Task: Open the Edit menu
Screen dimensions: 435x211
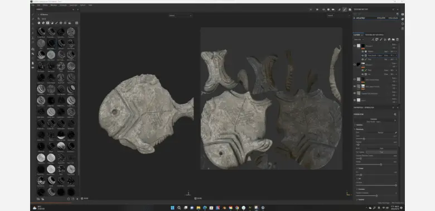Action: coord(39,5)
